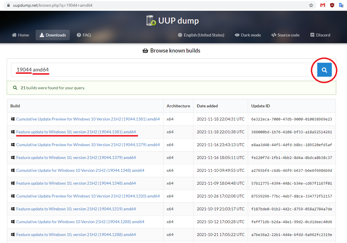Click Windows icon beside Cumulative Update Preview 19044.1379
This screenshot has height=243, width=347.
pos(13,145)
